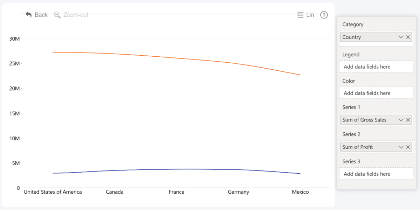Remove Sum of Gross Sales field
The image size is (420, 210).
click(x=408, y=120)
